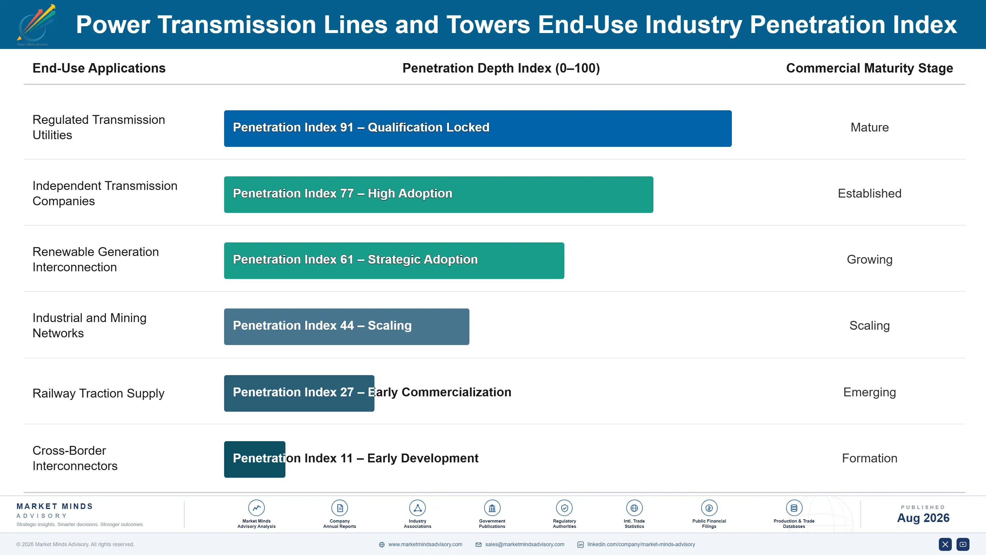Open the X social media icon

945,544
